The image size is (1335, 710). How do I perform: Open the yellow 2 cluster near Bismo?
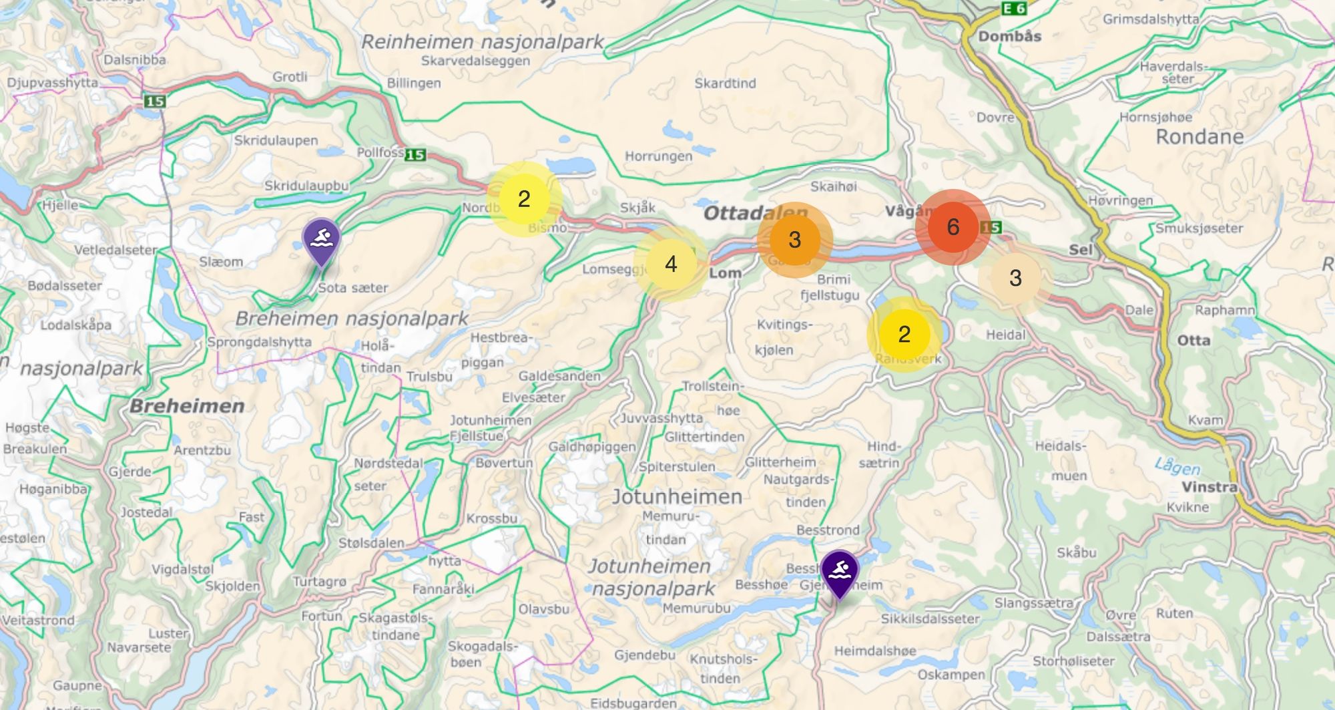pyautogui.click(x=524, y=198)
